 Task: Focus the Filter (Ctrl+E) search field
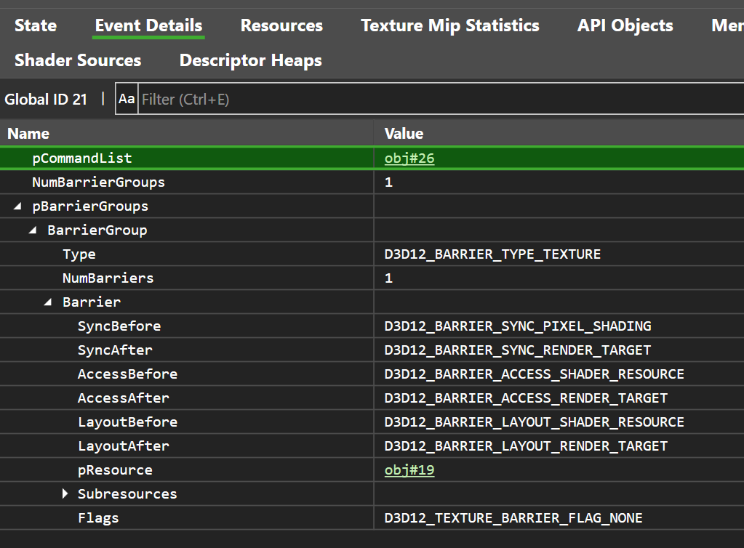coord(440,99)
